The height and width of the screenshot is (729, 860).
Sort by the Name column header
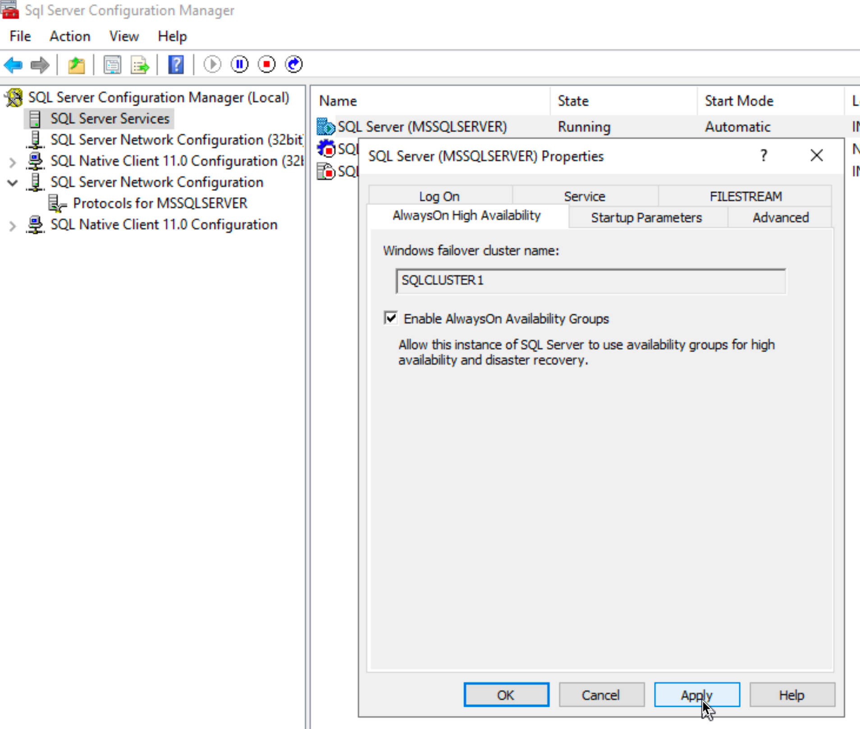point(431,101)
